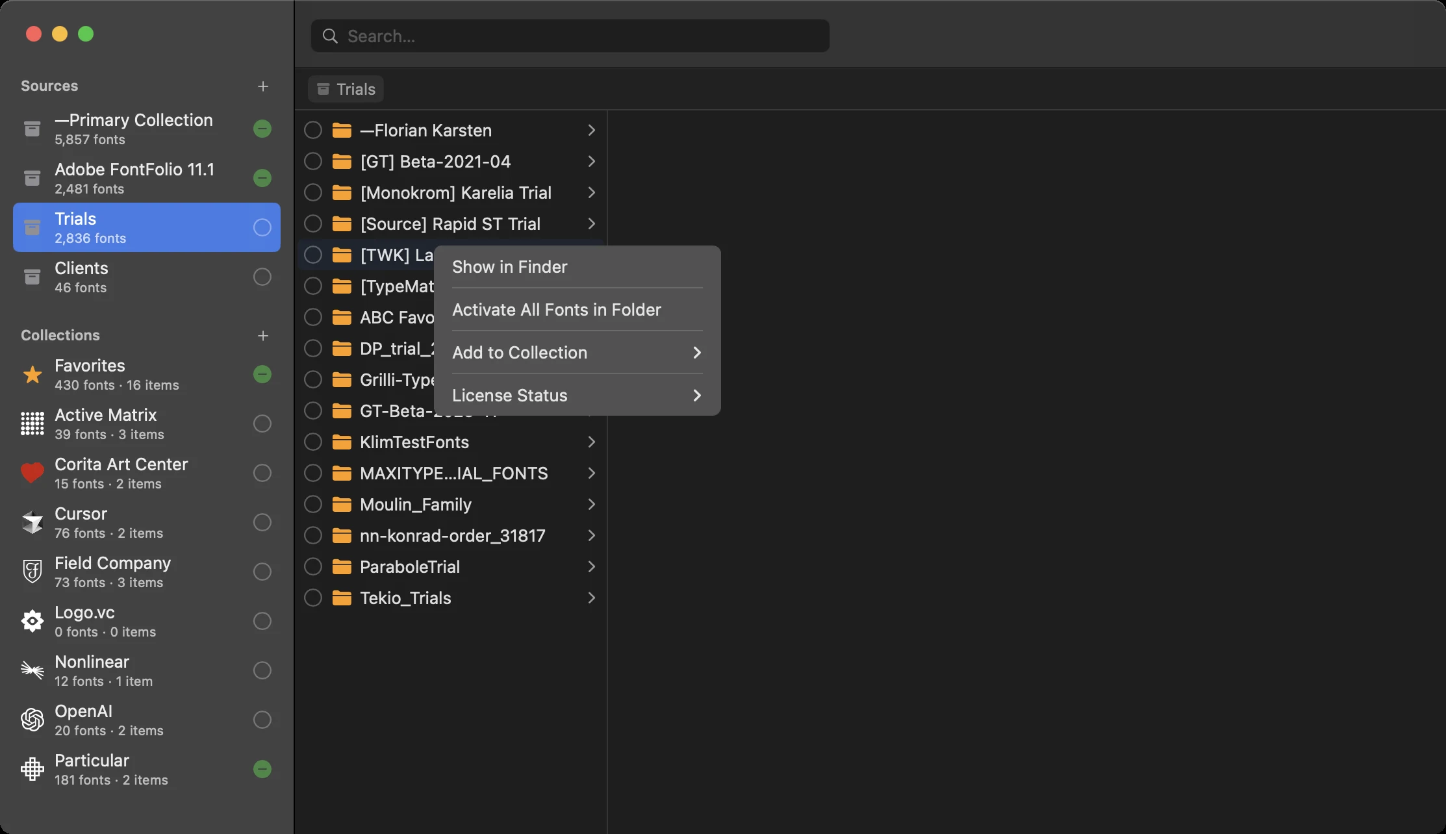Add a new collection with plus icon
The width and height of the screenshot is (1446, 834).
coord(263,336)
